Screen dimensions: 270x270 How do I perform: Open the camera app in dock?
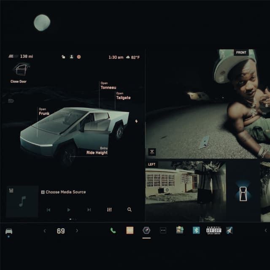(x=146, y=230)
